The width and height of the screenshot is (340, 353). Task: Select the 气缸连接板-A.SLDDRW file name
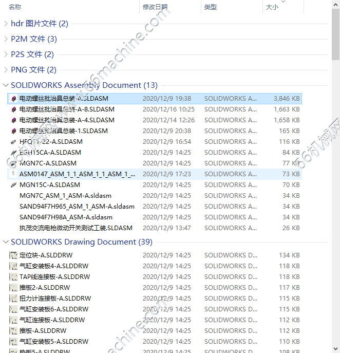pyautogui.click(x=52, y=320)
